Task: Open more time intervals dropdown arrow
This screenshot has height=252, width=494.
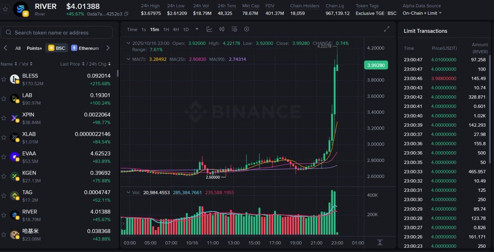Action: point(197,29)
